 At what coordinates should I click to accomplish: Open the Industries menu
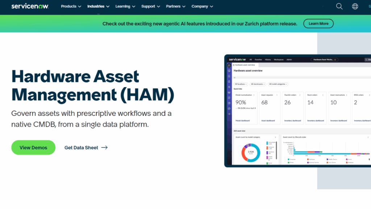(x=96, y=6)
